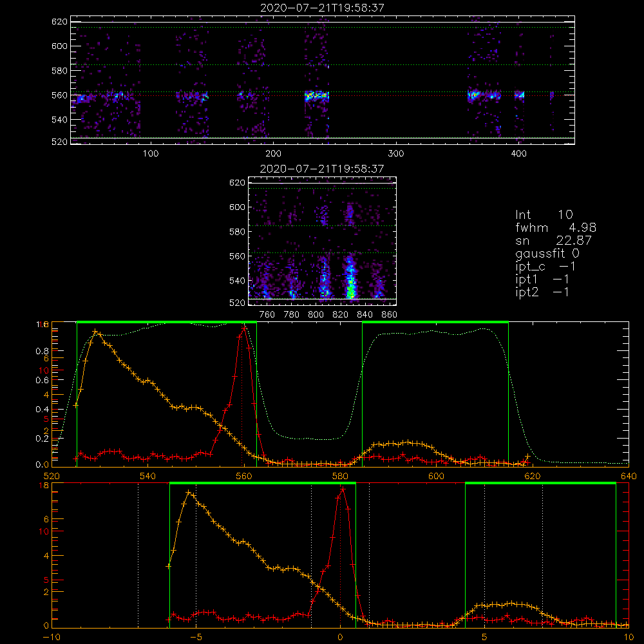
Task: Click y-axis label 600 on middle image
Action: point(237,207)
